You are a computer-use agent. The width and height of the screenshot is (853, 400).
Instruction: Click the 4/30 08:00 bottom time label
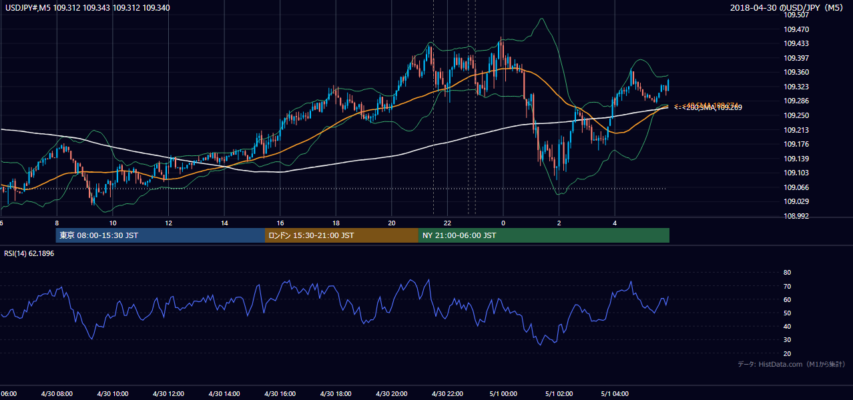[x=57, y=394]
